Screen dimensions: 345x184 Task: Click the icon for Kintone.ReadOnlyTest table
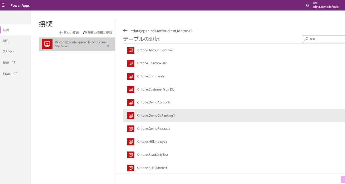click(131, 155)
